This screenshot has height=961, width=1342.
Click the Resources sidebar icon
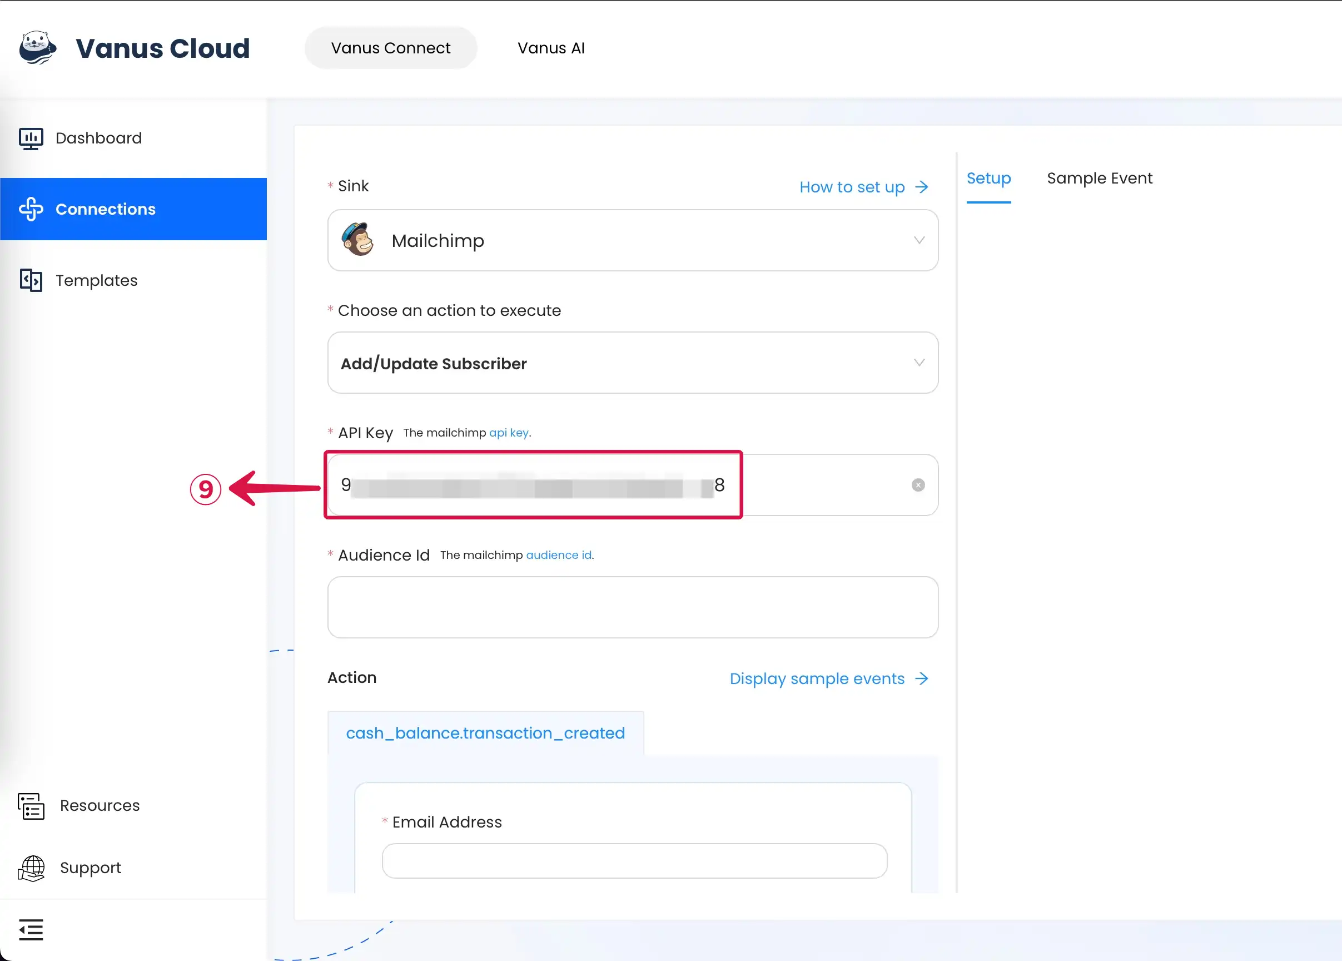point(30,805)
